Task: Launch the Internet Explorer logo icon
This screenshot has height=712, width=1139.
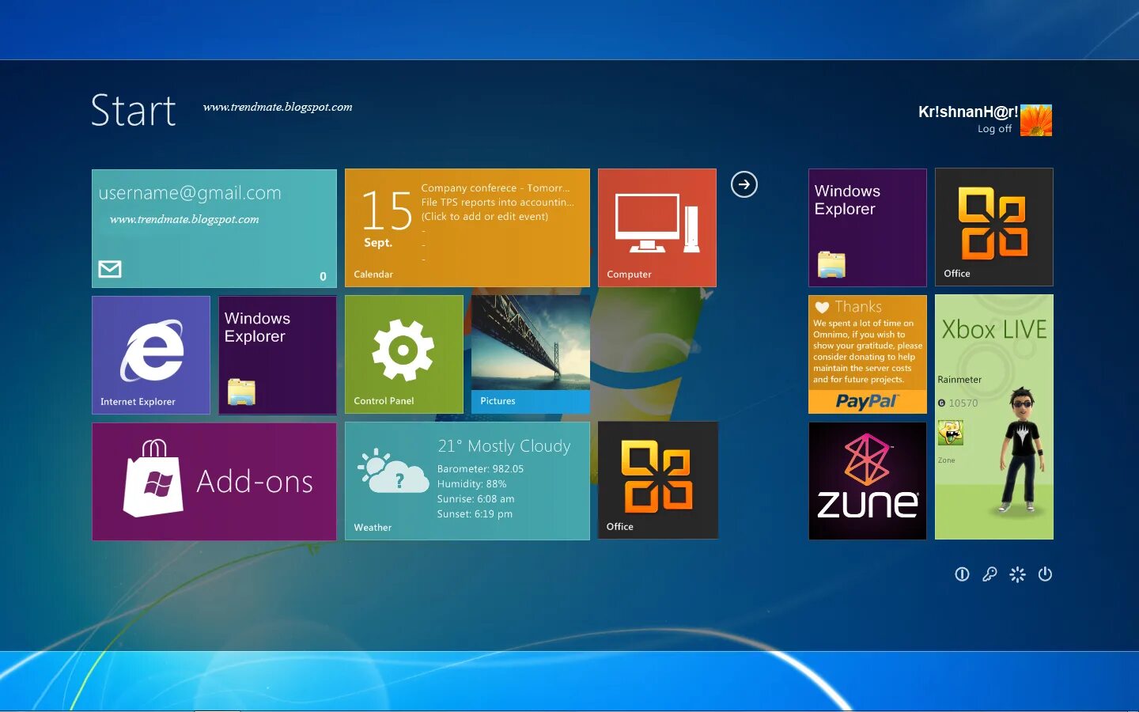Action: tap(152, 350)
